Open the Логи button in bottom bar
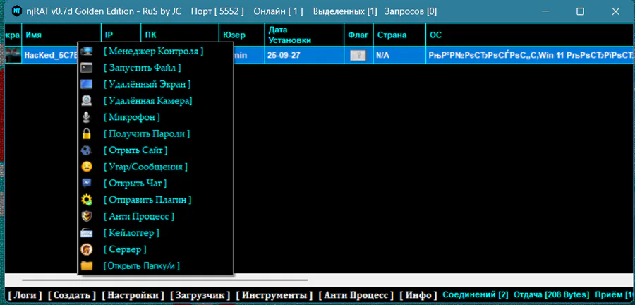Screen dimensions: 635x305 25,295
